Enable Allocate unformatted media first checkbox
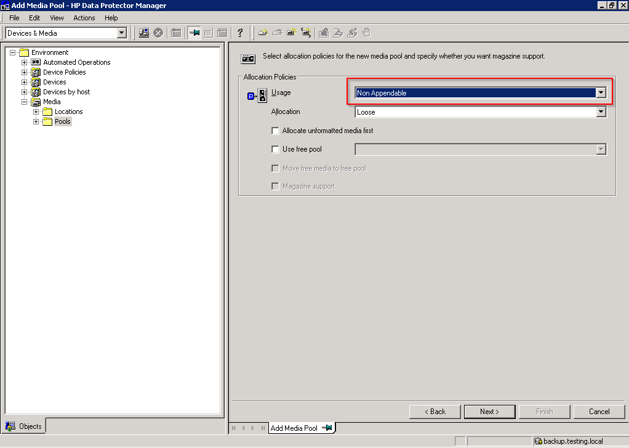Image resolution: width=629 pixels, height=448 pixels. pyautogui.click(x=275, y=131)
